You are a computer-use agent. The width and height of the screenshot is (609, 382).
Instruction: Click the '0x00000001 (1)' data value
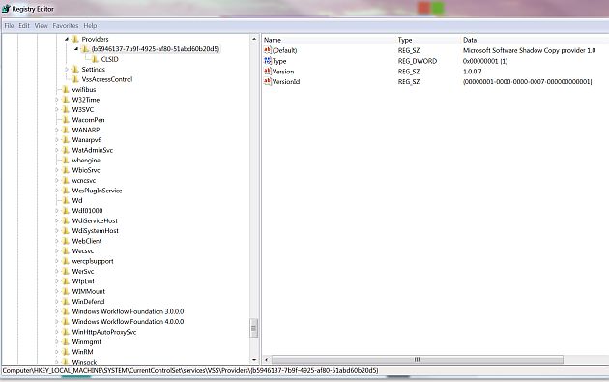[485, 61]
